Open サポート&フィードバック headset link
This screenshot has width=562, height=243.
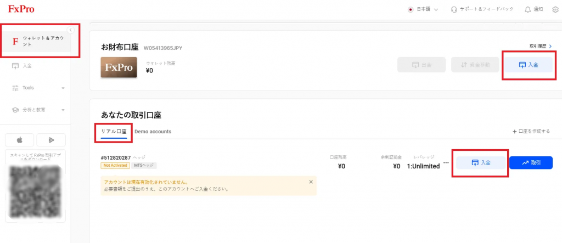pos(482,9)
